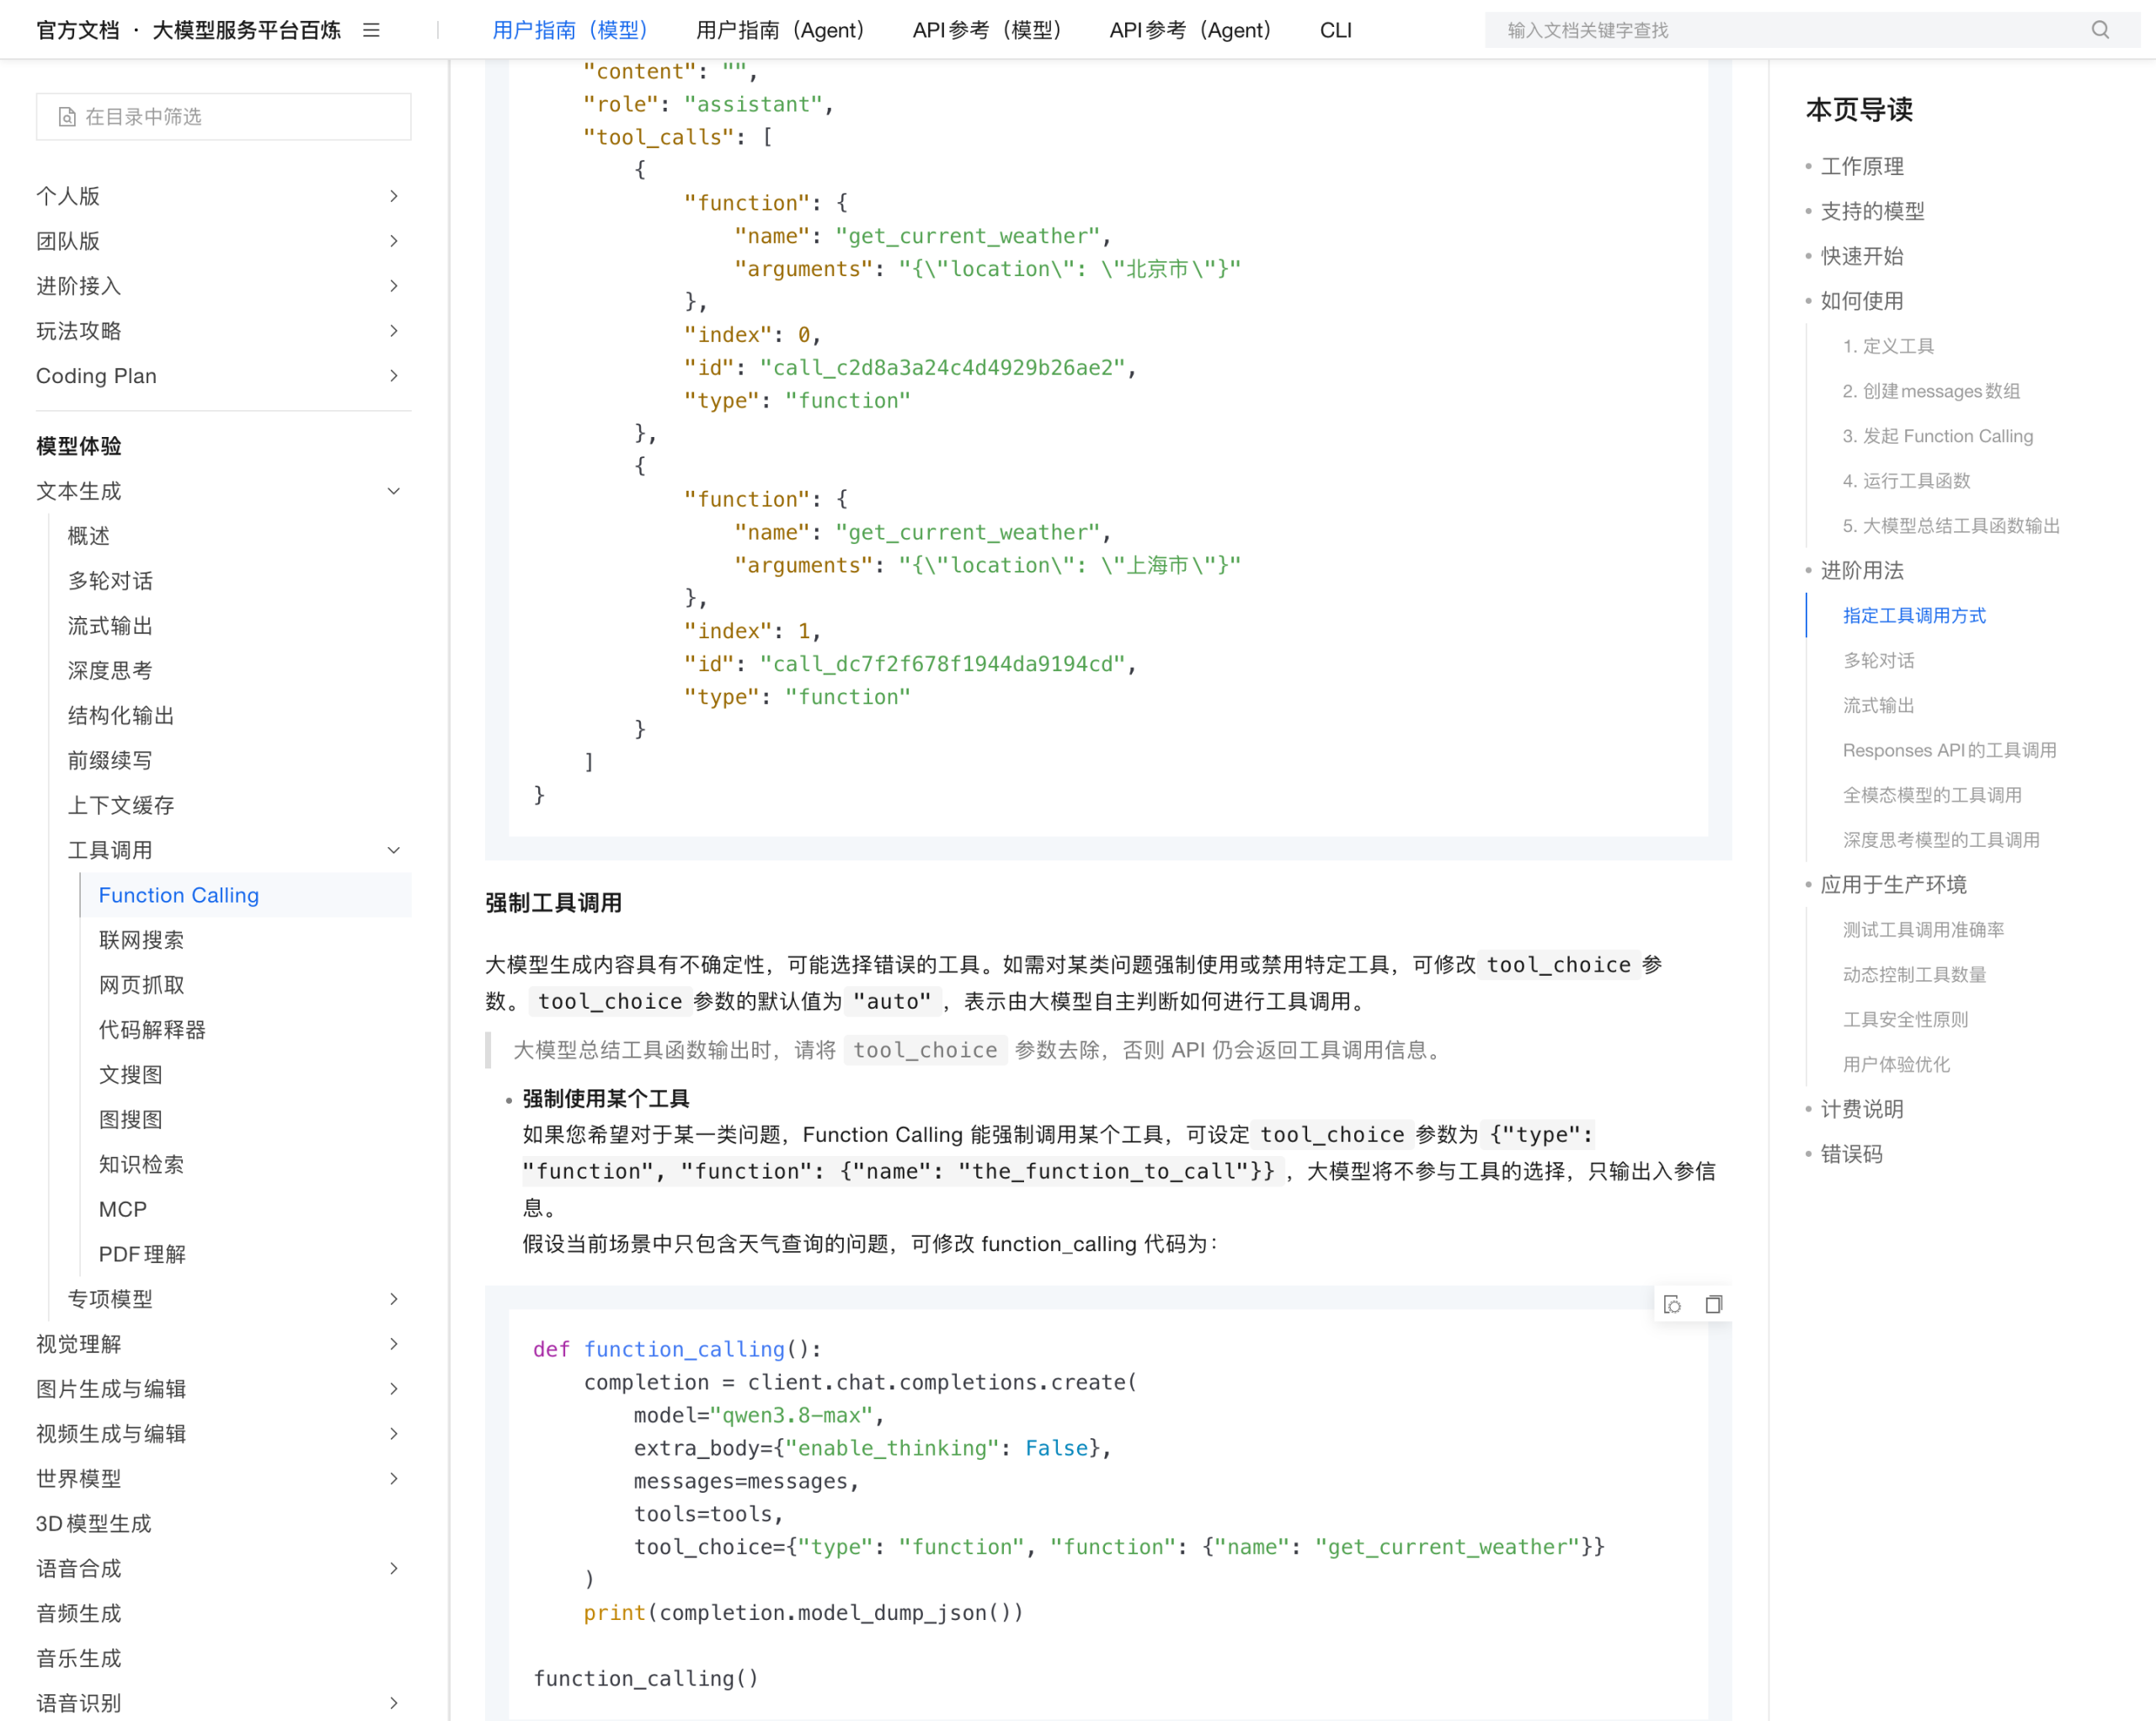Viewport: 2156px width, 1721px height.
Task: Jump to 计费说明 in page outline
Action: 1862,1109
